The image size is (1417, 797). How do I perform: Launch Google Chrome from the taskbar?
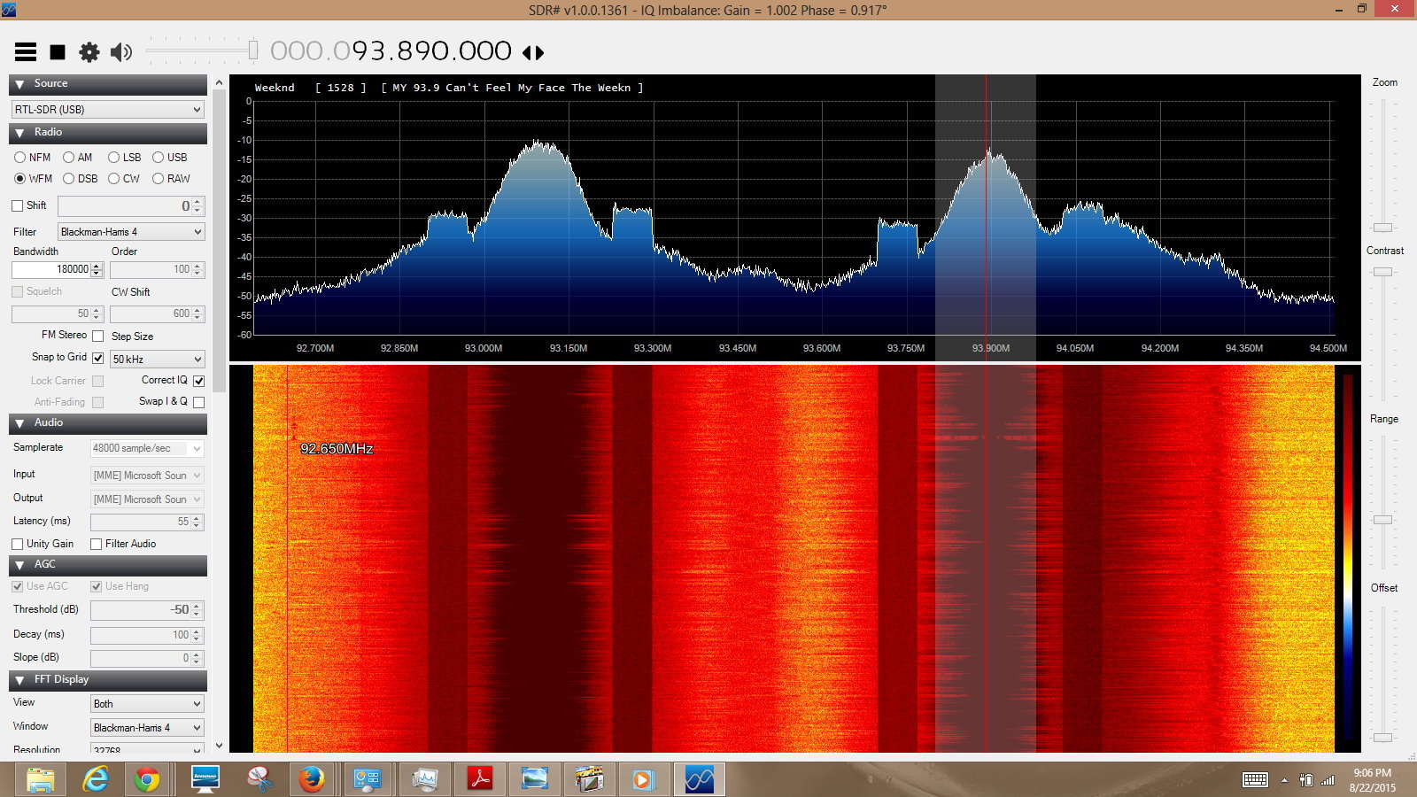pos(147,779)
